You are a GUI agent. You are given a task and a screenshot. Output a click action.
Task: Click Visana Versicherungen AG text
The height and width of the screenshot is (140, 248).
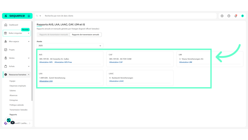pyautogui.click(x=192, y=59)
